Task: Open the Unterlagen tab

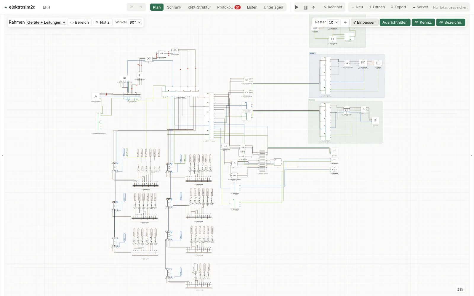Action: [273, 7]
